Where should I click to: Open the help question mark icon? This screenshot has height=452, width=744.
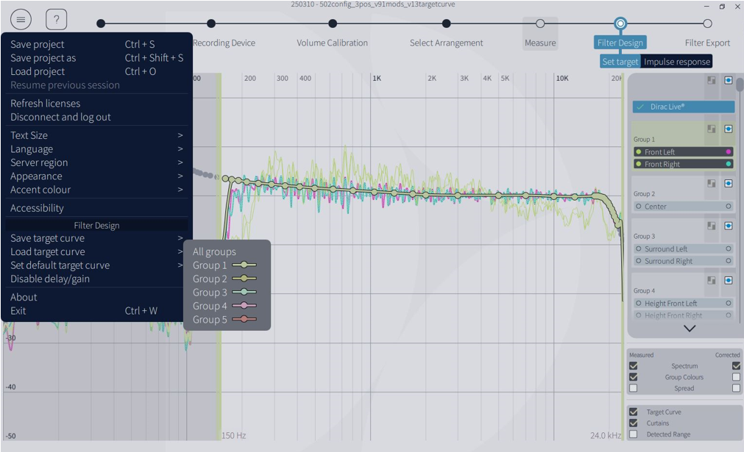click(x=56, y=20)
